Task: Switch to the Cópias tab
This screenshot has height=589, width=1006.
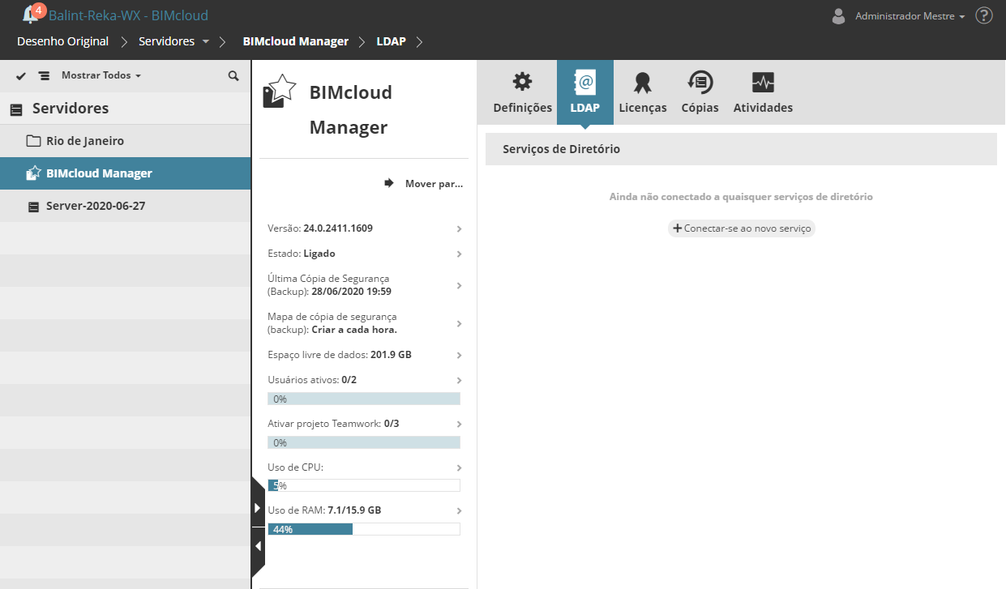Action: click(700, 92)
